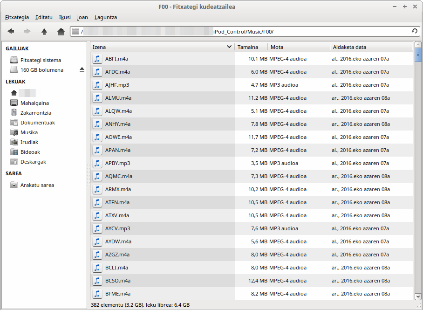Open Deskargak from the sidebar
Image resolution: width=423 pixels, height=310 pixels.
pyautogui.click(x=33, y=162)
